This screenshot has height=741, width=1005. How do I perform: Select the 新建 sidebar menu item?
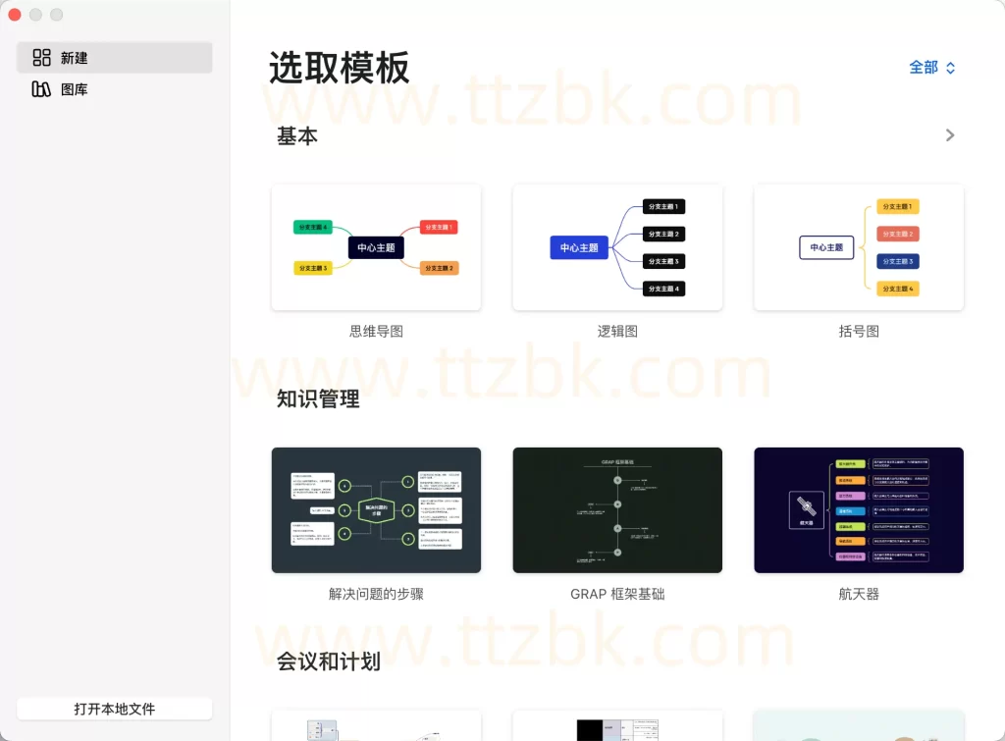tap(114, 58)
